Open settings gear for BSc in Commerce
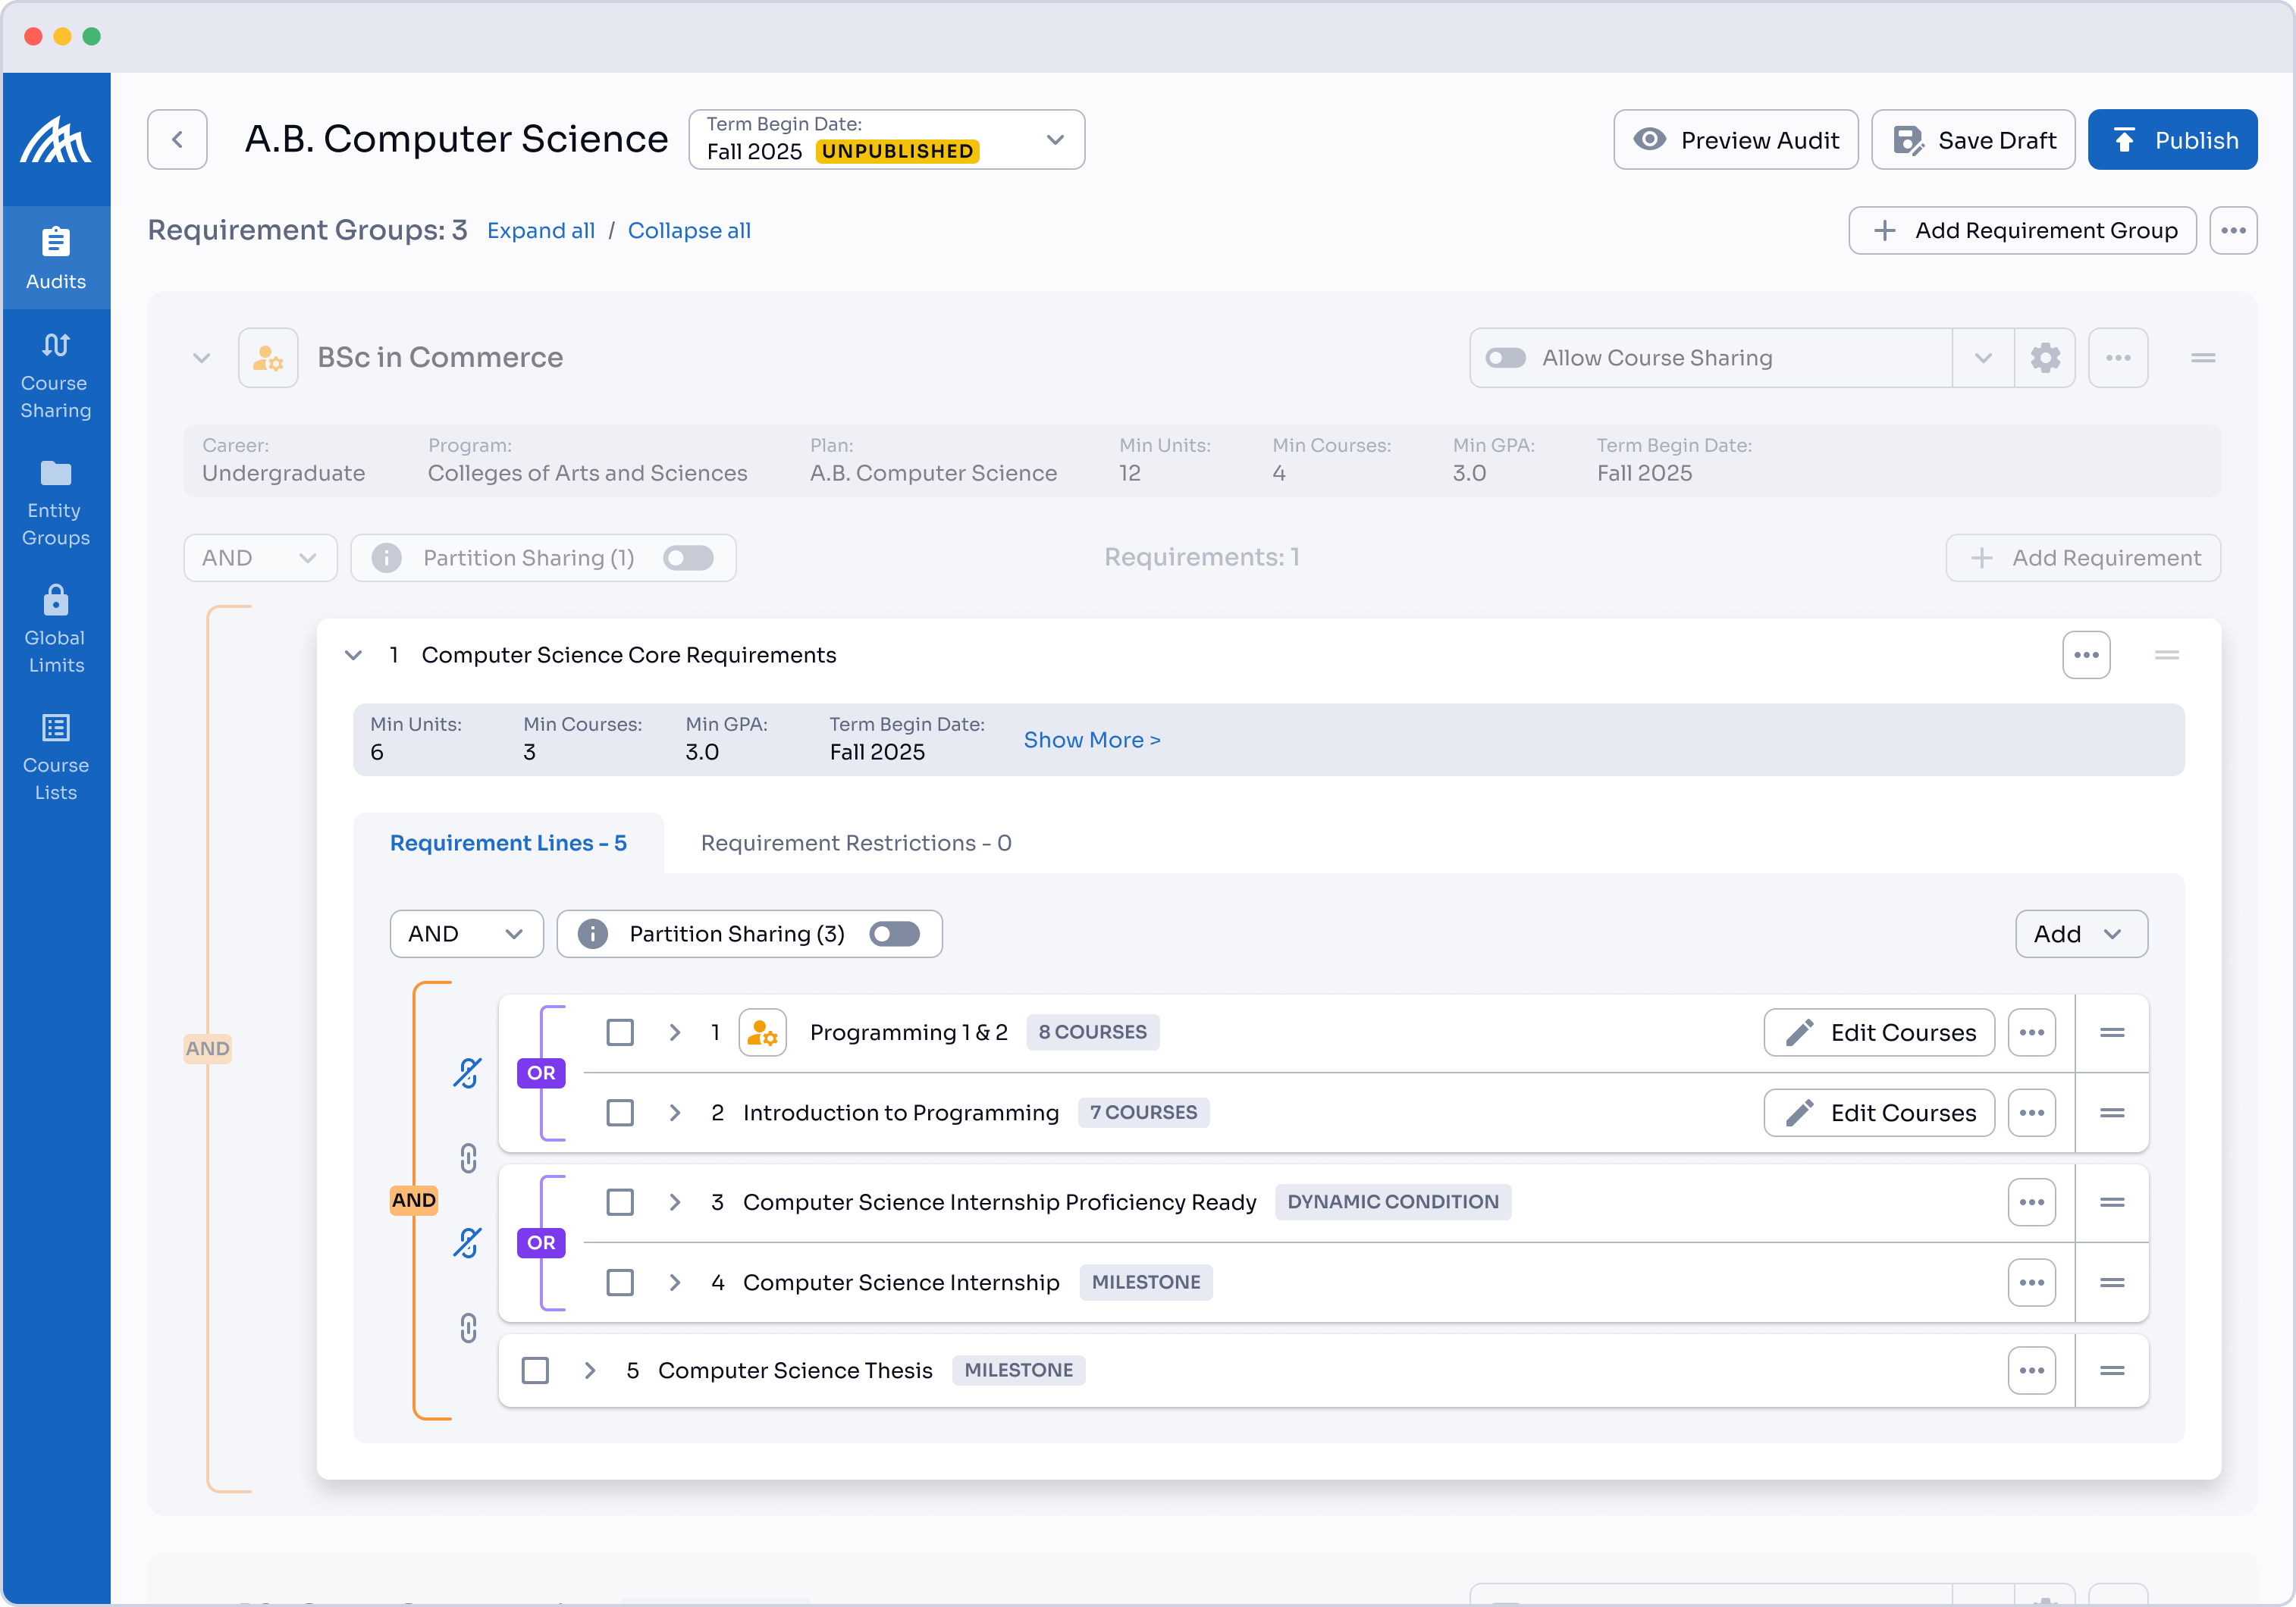2296x1607 pixels. pos(2045,358)
